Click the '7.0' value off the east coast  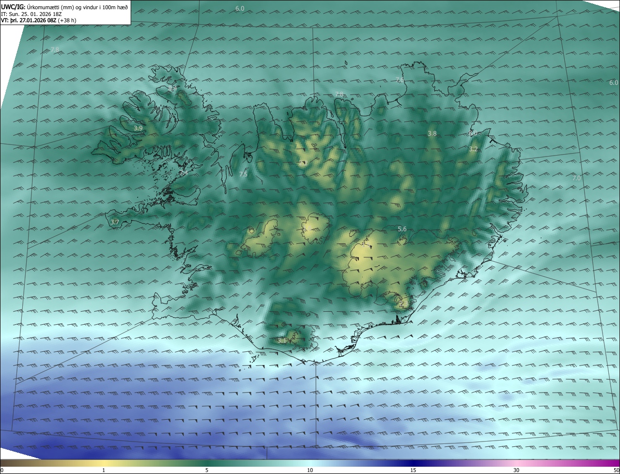tap(576, 178)
